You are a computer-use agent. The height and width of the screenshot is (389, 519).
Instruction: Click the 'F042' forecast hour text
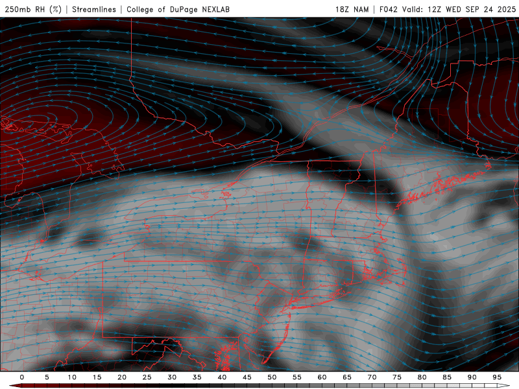tap(388, 9)
